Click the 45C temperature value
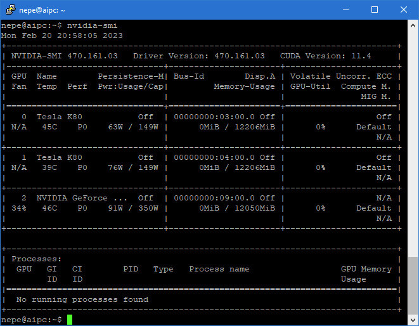419x326 pixels. pos(49,127)
